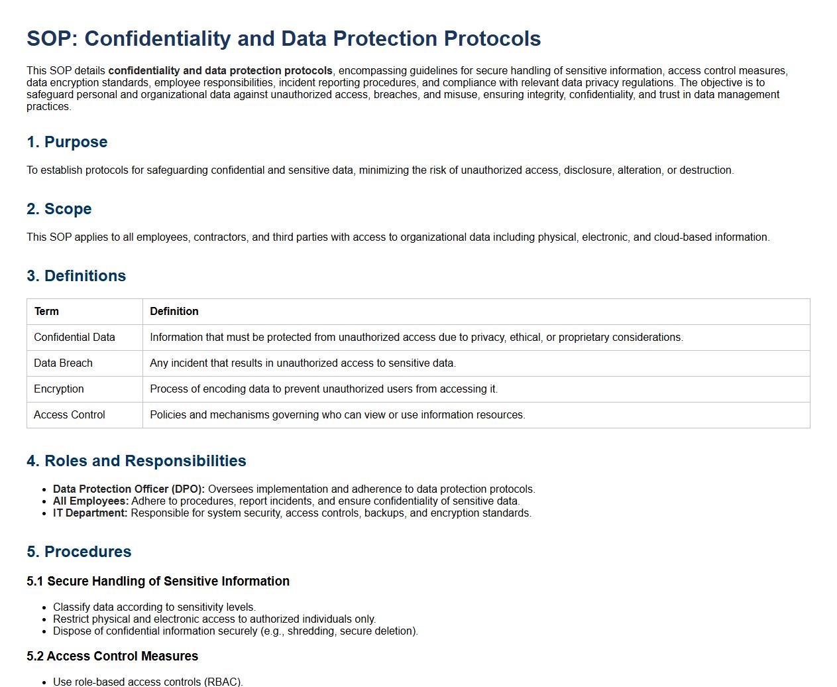Click the bold intro phrase "confidentiality and data protection protocols"
Screen dimensions: 837x687
(220, 71)
